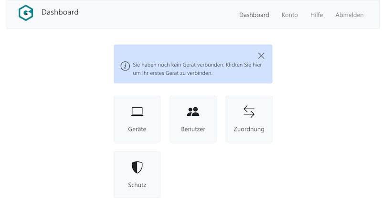The width and height of the screenshot is (382, 211).
Task: Click the people icon for Benutzer
Action: point(193,112)
